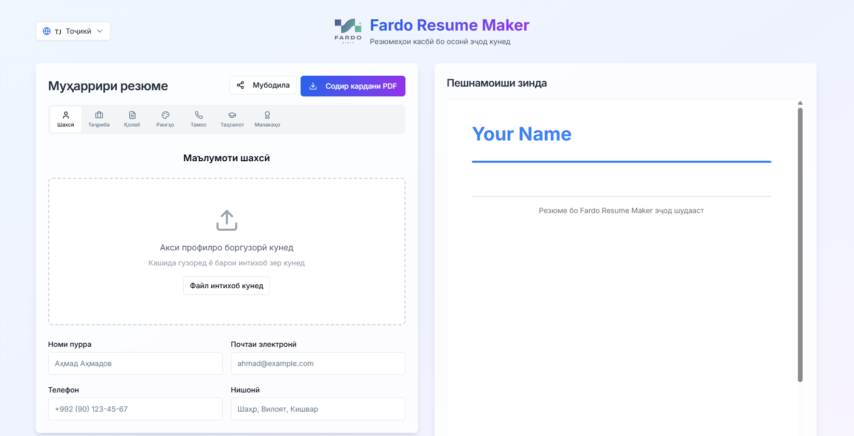Screen dimensions: 854x436
Task: Click the Your Name heading in preview
Action: (x=522, y=134)
